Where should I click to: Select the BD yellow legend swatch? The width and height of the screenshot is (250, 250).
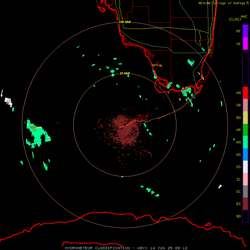[245, 118]
